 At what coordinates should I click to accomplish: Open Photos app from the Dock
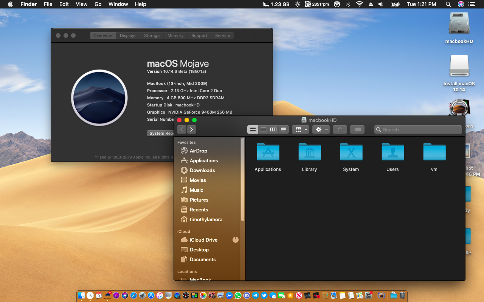(x=203, y=295)
